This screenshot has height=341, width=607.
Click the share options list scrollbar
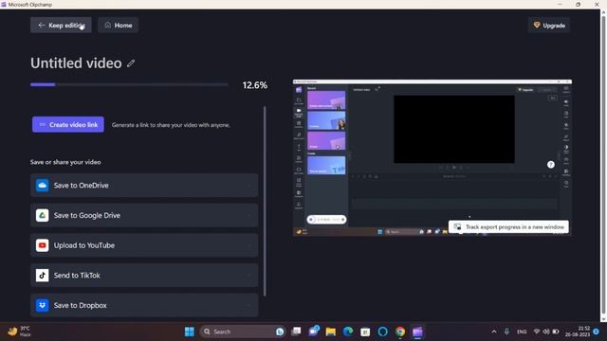pyautogui.click(x=265, y=201)
